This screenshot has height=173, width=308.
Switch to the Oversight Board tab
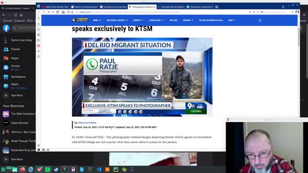pyautogui.click(x=171, y=7)
